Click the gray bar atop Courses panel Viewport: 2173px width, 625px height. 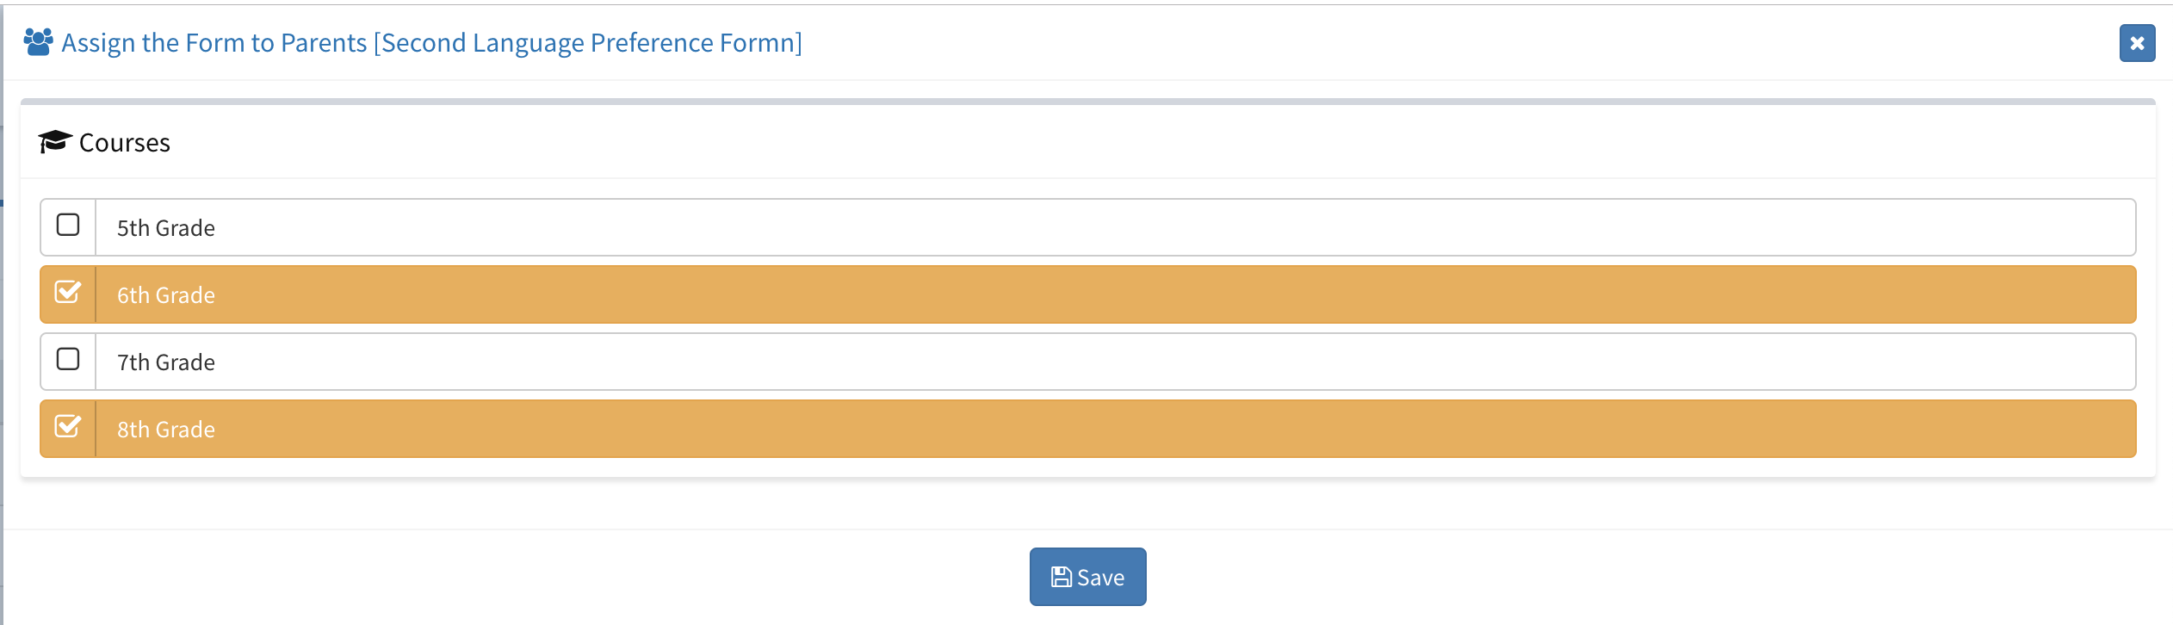point(1087,102)
